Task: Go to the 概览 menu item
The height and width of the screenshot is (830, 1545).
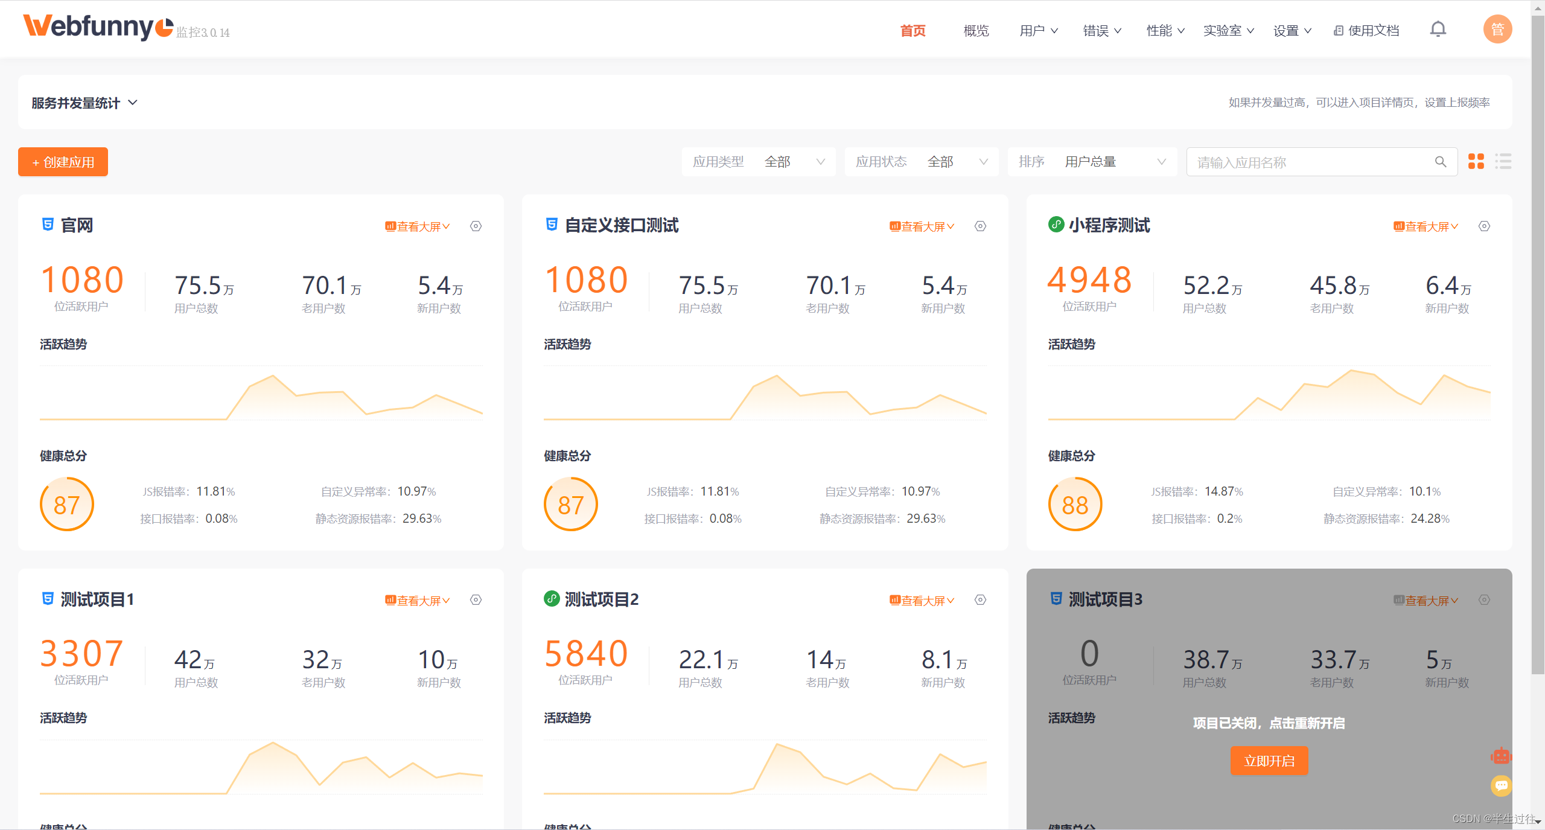Action: [976, 31]
